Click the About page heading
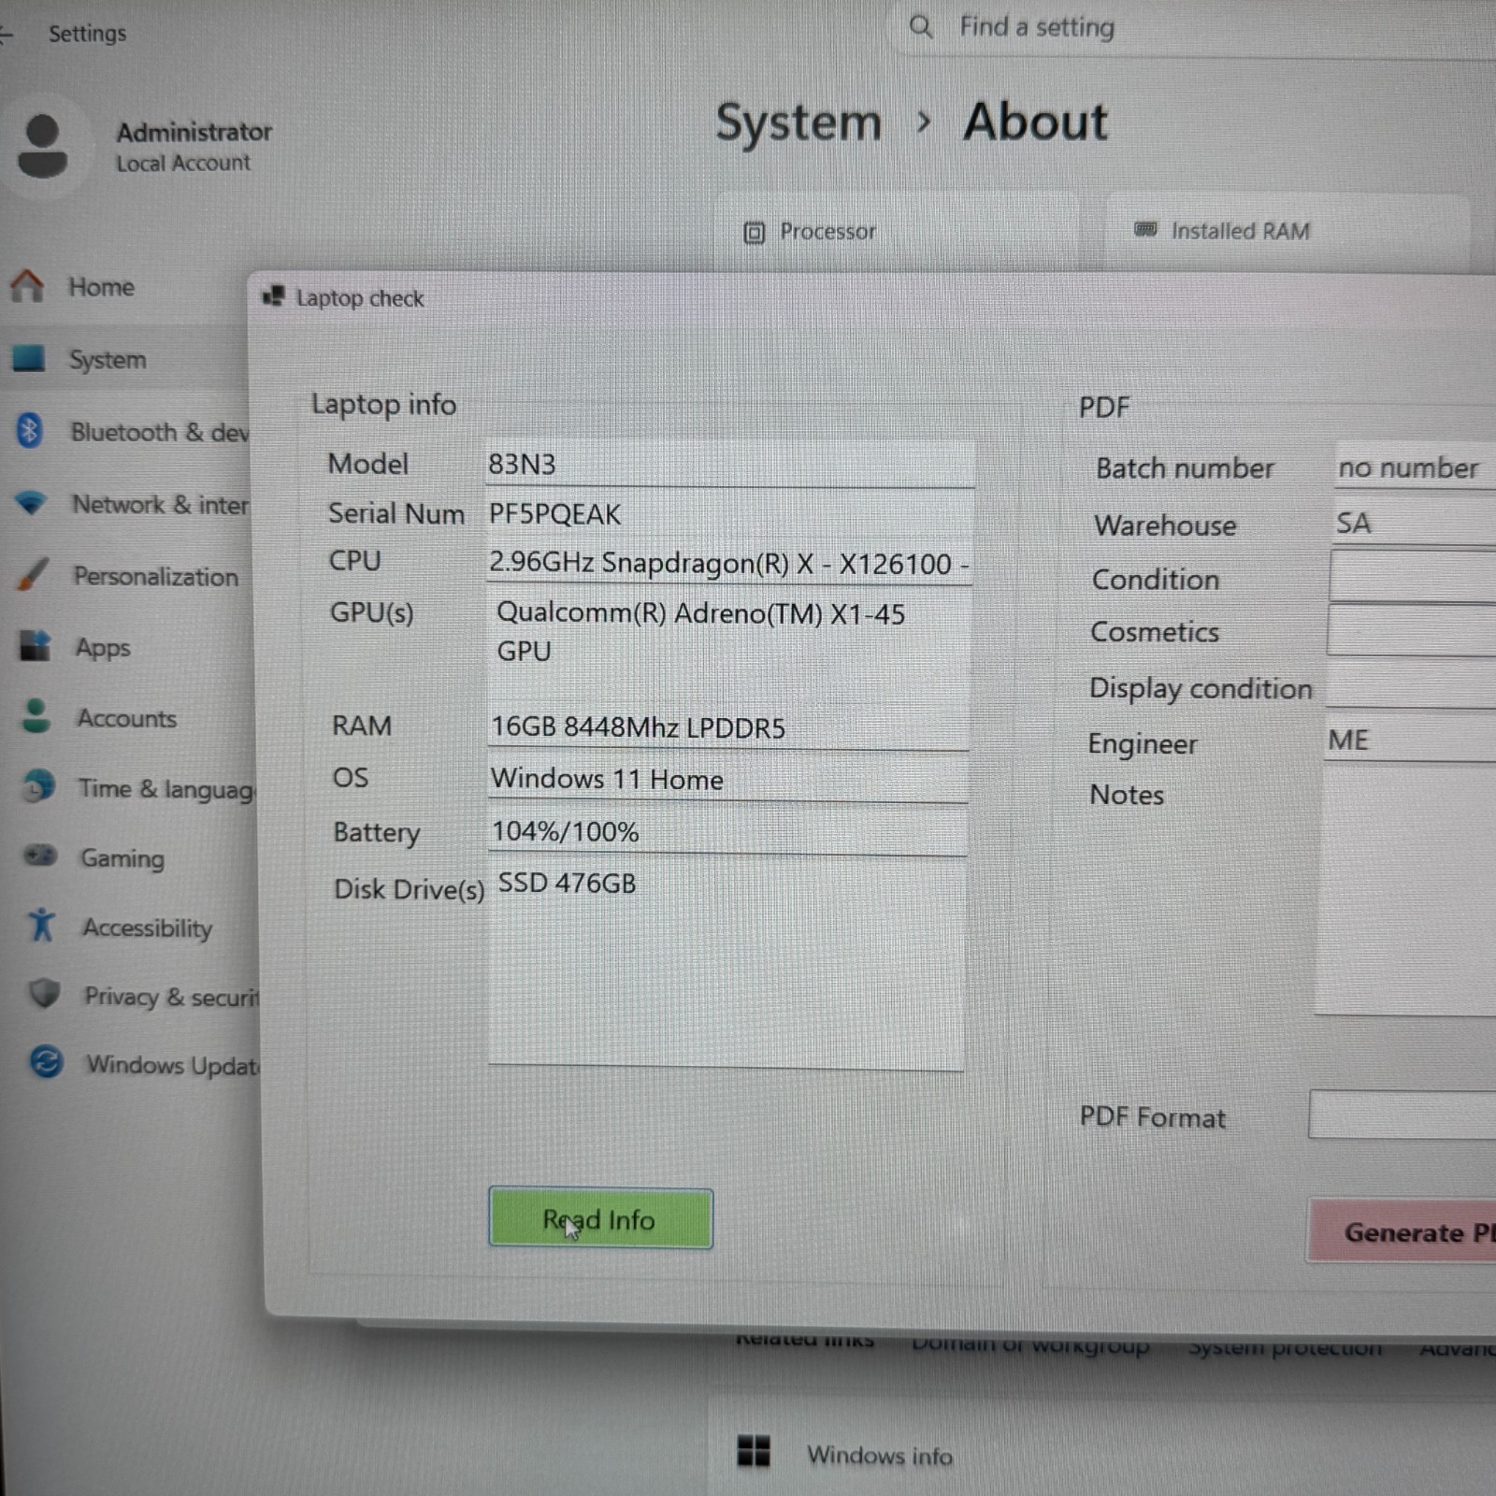 click(1035, 122)
